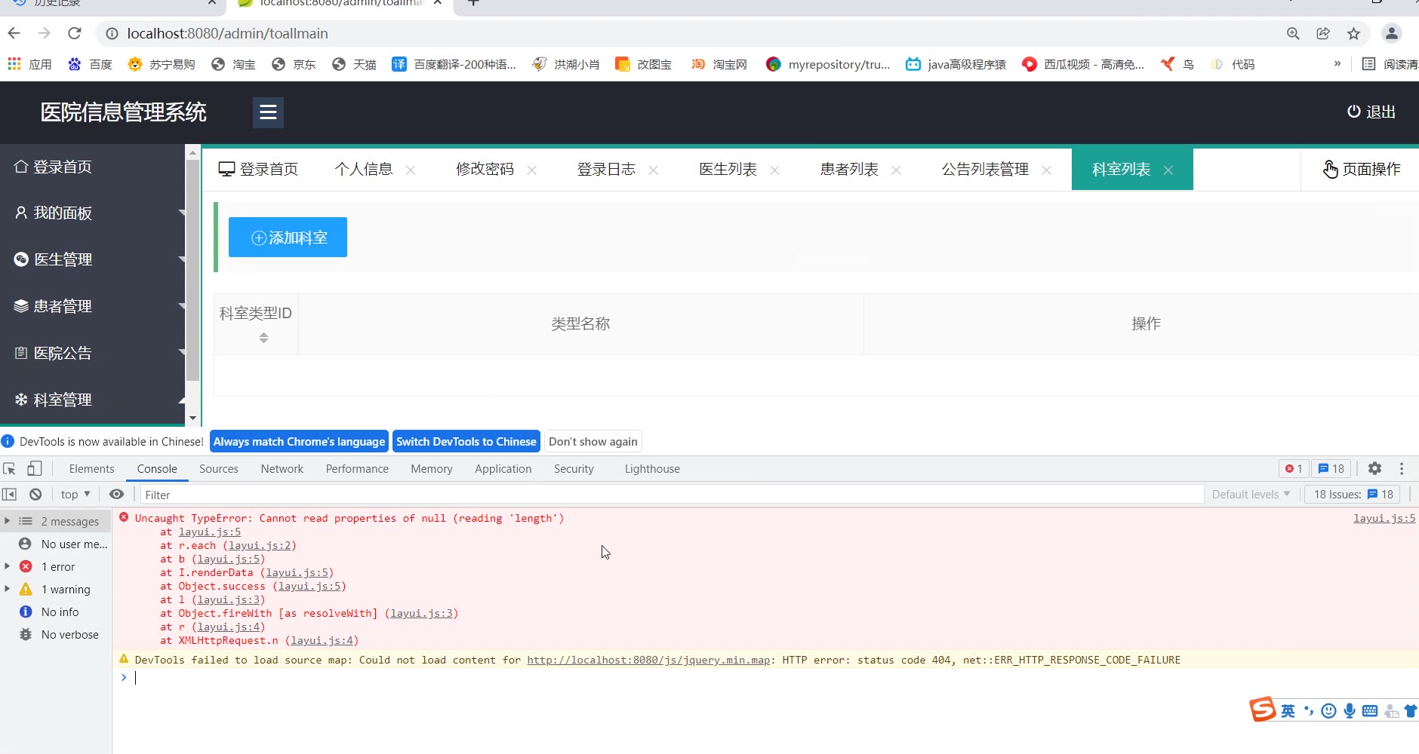The image size is (1419, 754).
Task: Bookmark this page with star icon
Action: 1353,33
